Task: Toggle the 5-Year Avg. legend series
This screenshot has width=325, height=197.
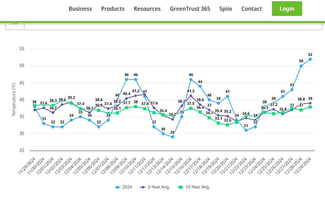Action: click(x=155, y=187)
